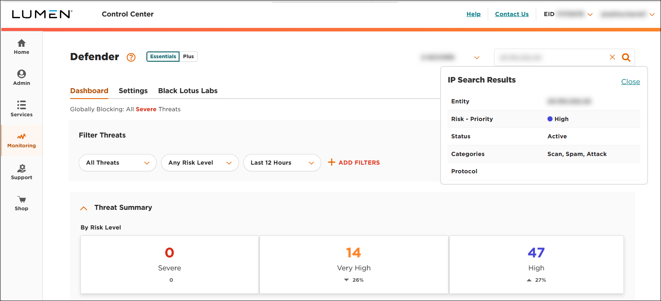Click the plus icon for Add Filters

pos(331,162)
